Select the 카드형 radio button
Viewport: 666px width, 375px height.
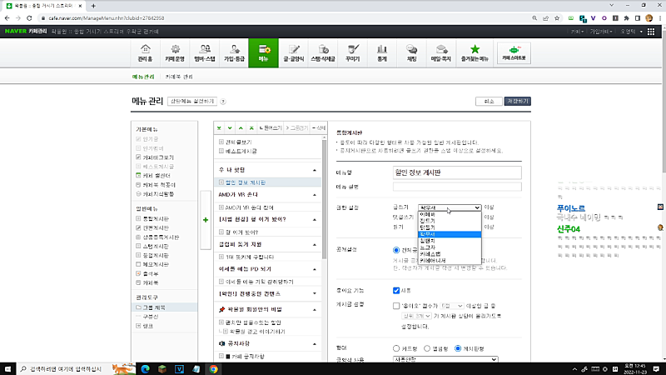[396, 347]
